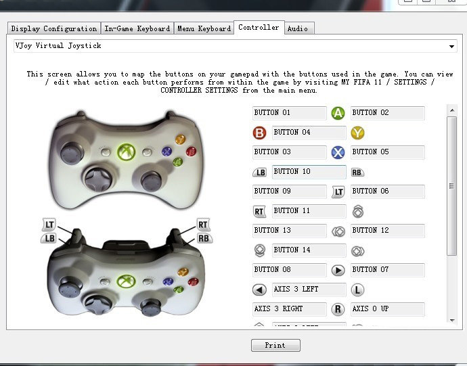Switch to the Audio tab
The image size is (467, 366).
tap(299, 28)
